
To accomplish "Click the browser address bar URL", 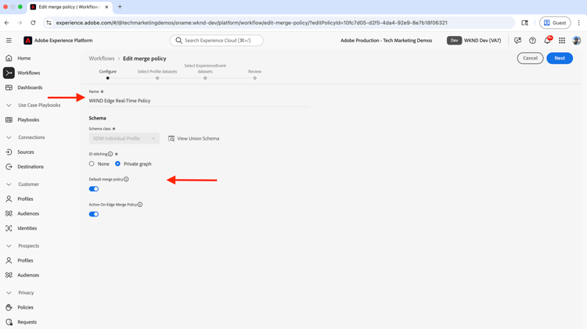I will click(251, 23).
